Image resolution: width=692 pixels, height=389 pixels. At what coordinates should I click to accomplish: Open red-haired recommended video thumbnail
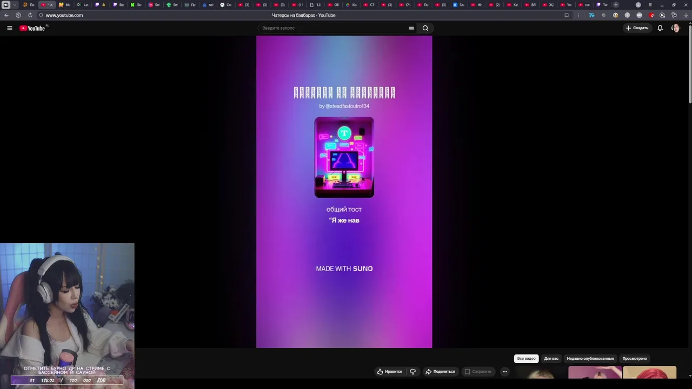click(649, 372)
